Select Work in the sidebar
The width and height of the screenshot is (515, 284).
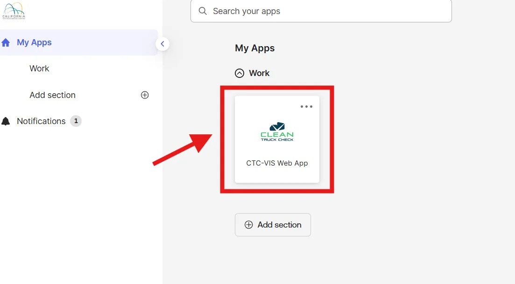coord(39,69)
